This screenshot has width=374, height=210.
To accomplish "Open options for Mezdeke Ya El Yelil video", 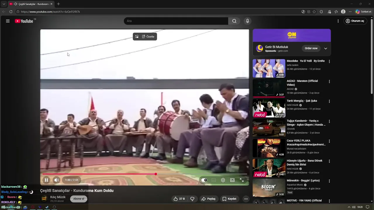I will click(329, 62).
